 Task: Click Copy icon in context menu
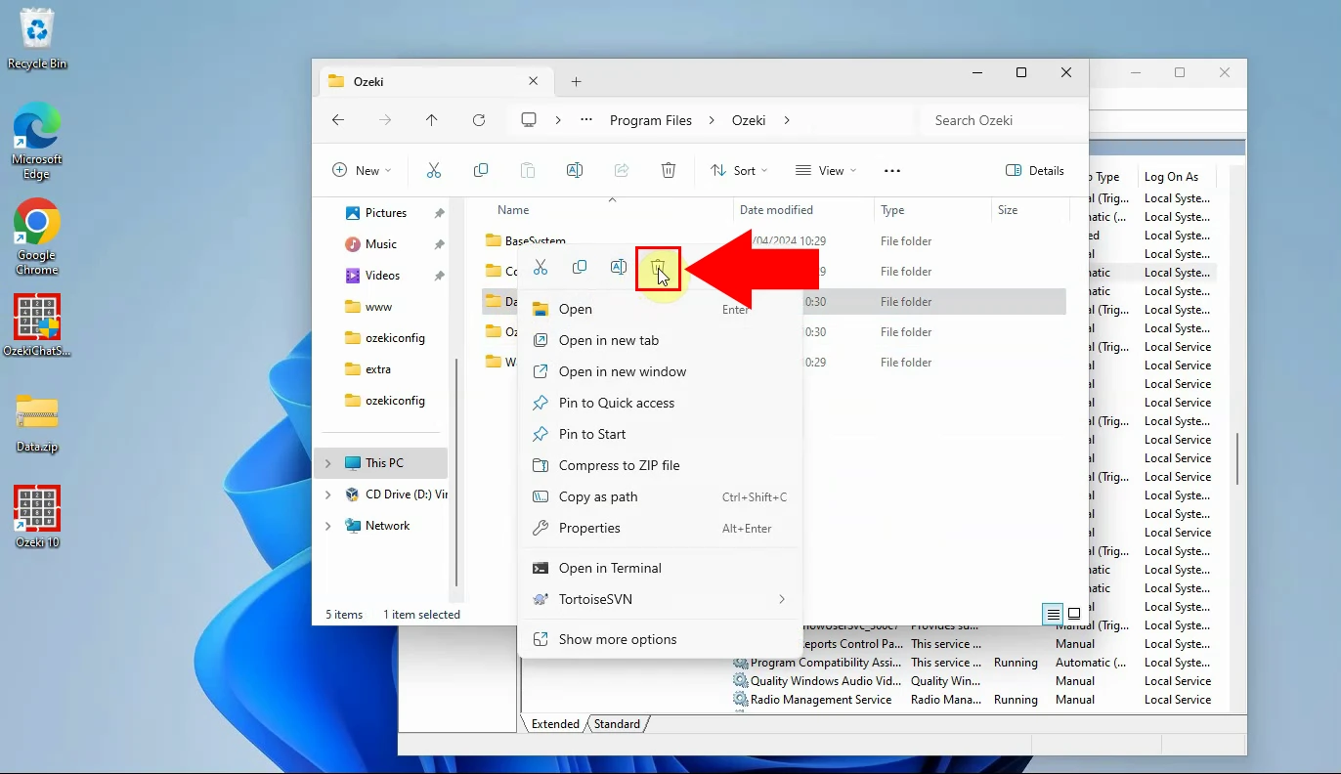click(580, 268)
